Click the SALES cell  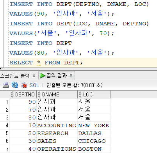click(x=57, y=141)
